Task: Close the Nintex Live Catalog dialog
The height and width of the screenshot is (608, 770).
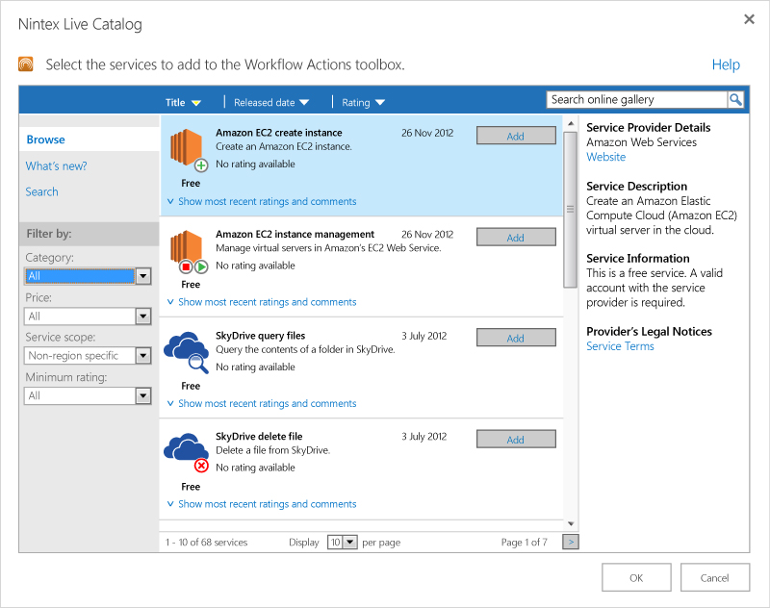Action: (x=749, y=19)
